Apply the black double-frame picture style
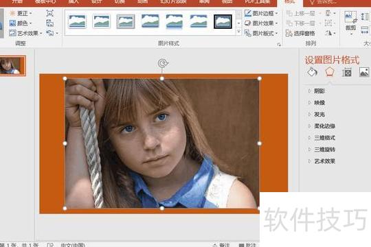The image size is (371, 247). 223,21
